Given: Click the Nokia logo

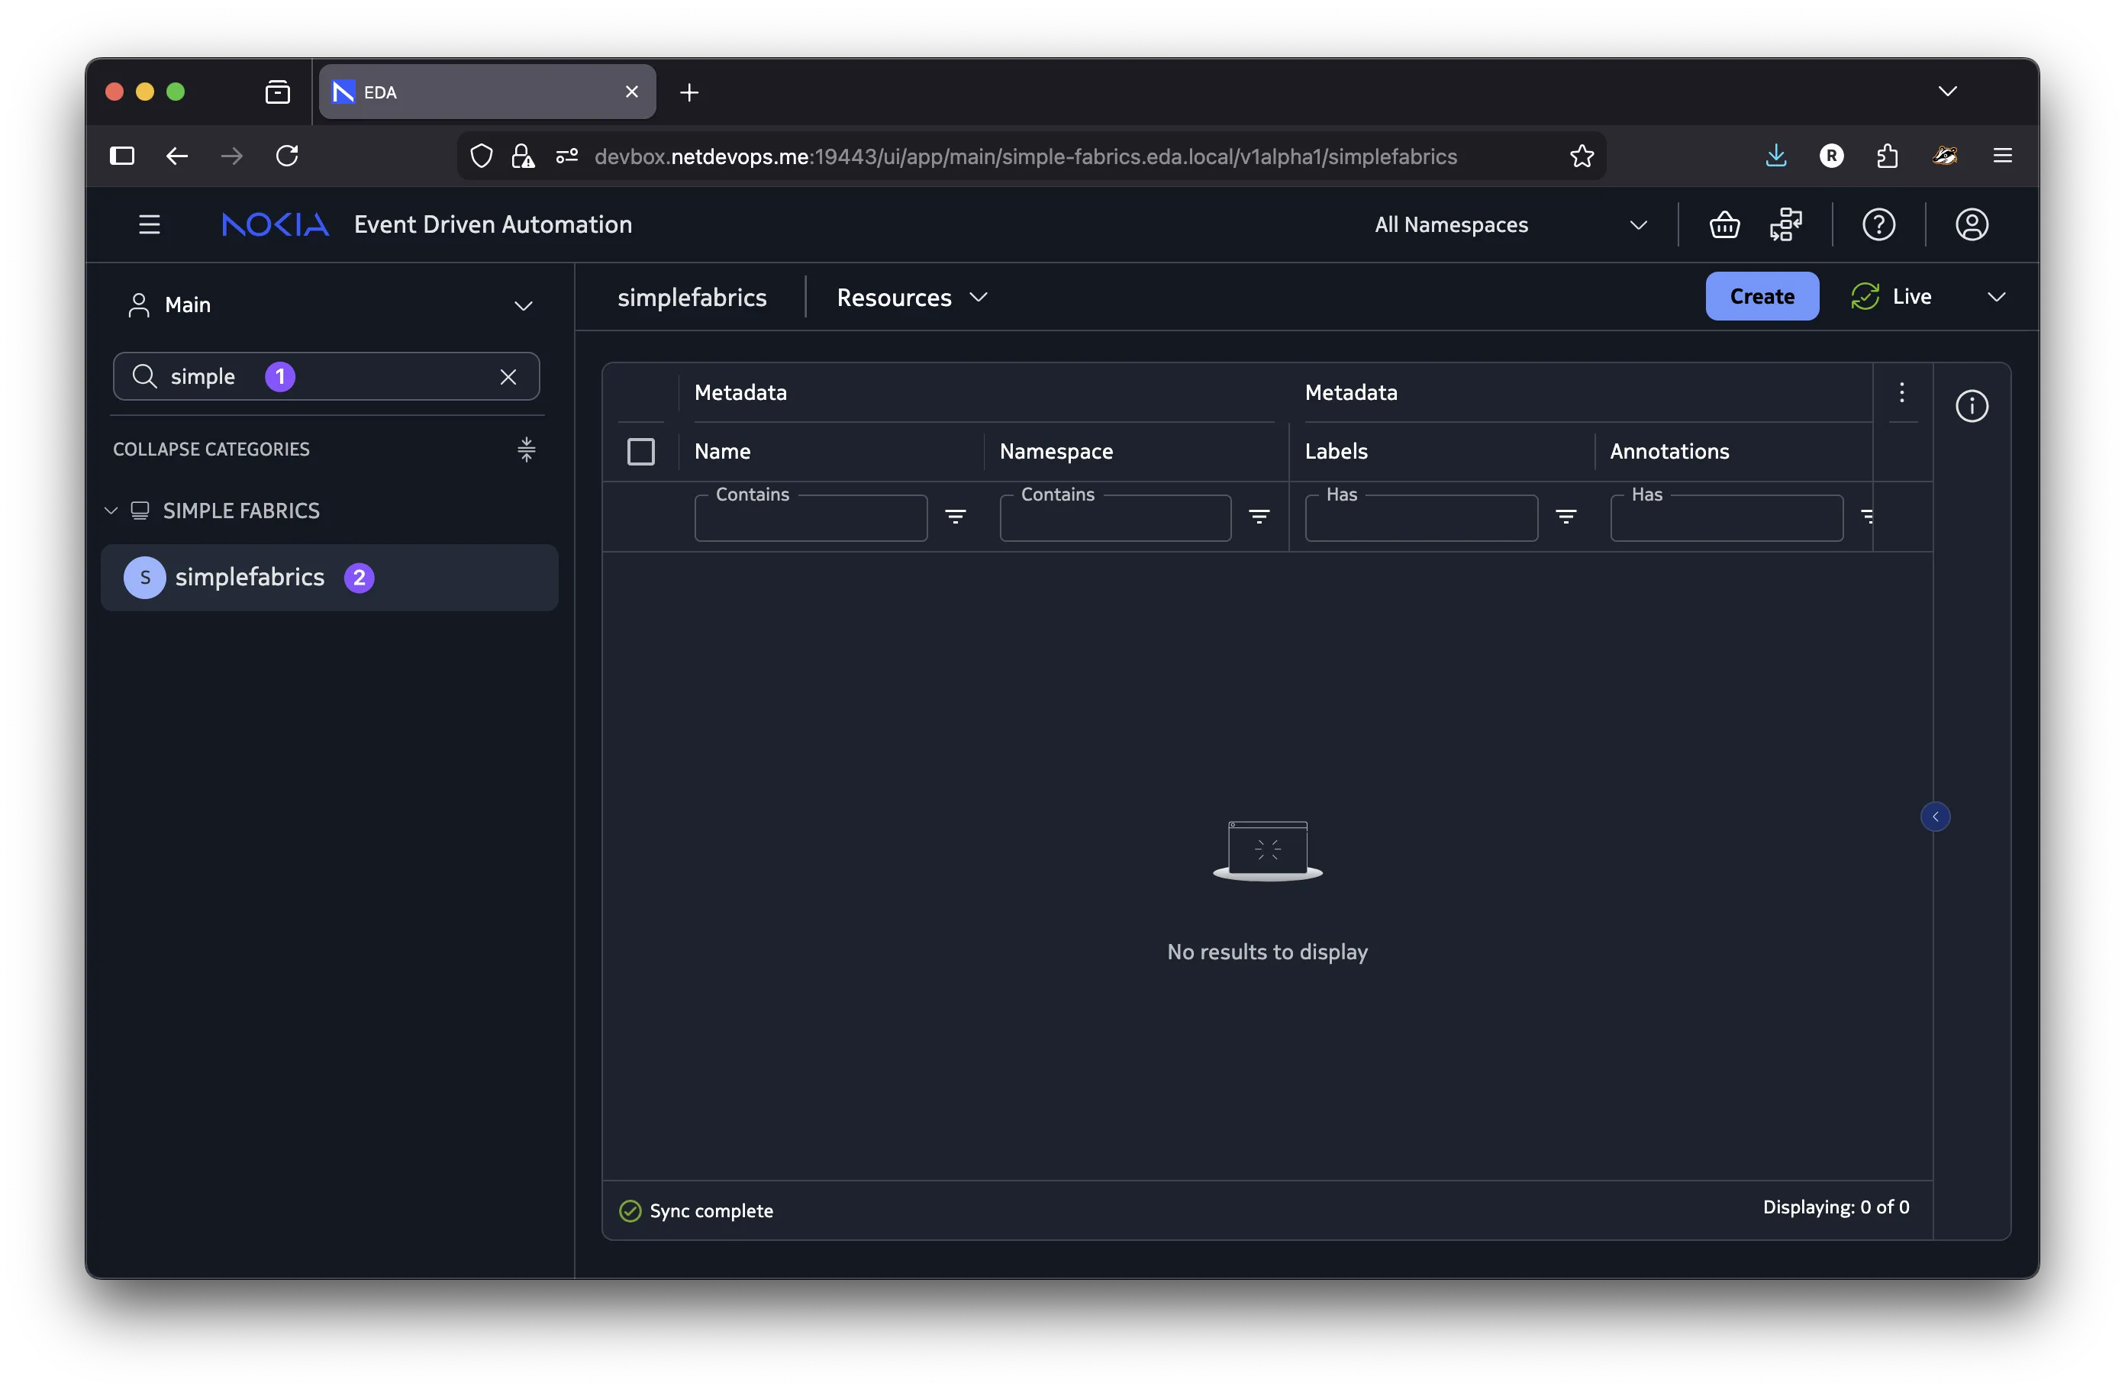Looking at the screenshot, I should (x=275, y=224).
